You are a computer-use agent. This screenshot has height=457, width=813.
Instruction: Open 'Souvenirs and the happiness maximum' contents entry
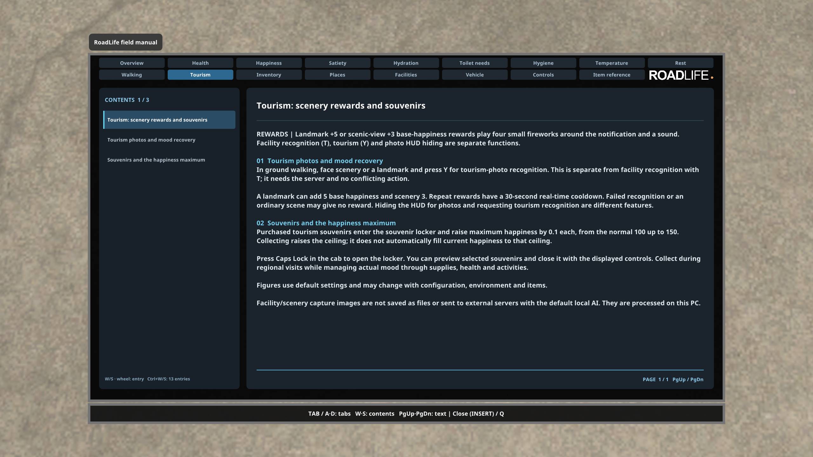[169, 160]
